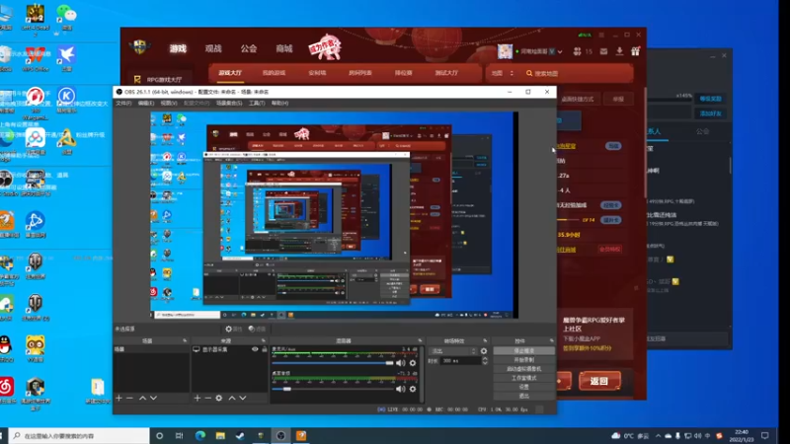
Task: Open source properties gear under sources list
Action: [x=218, y=398]
